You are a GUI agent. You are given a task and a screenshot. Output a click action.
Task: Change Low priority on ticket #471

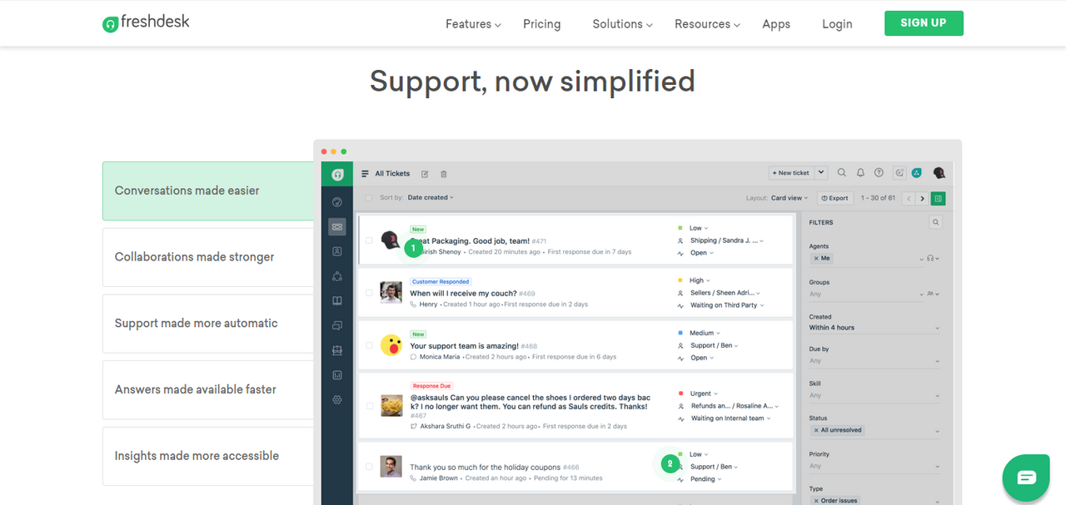(699, 228)
